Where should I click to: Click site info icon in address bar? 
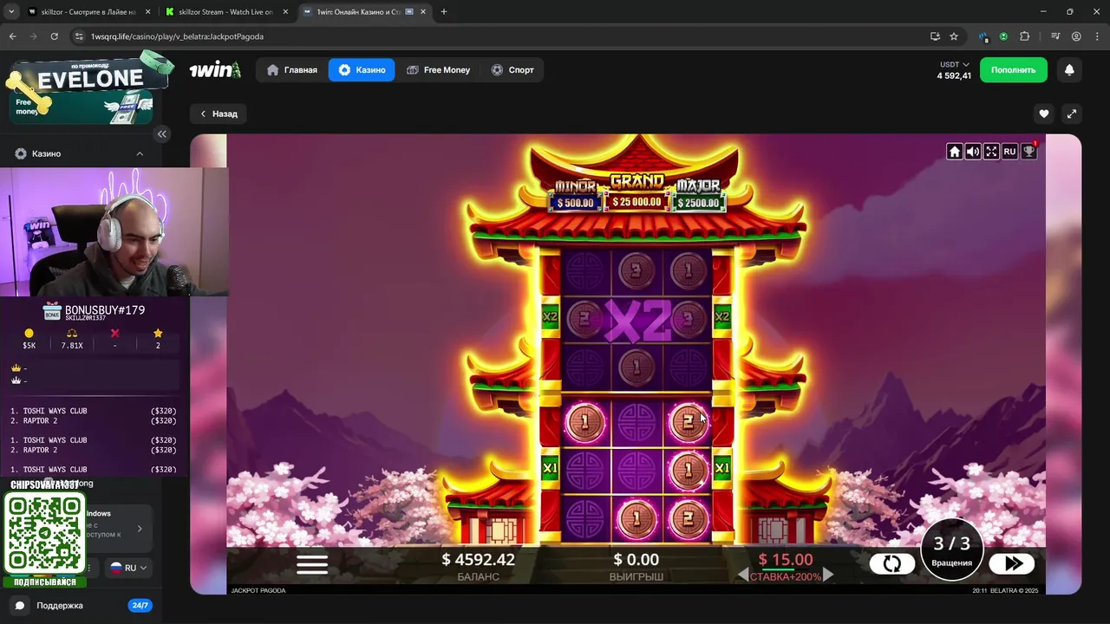click(79, 36)
